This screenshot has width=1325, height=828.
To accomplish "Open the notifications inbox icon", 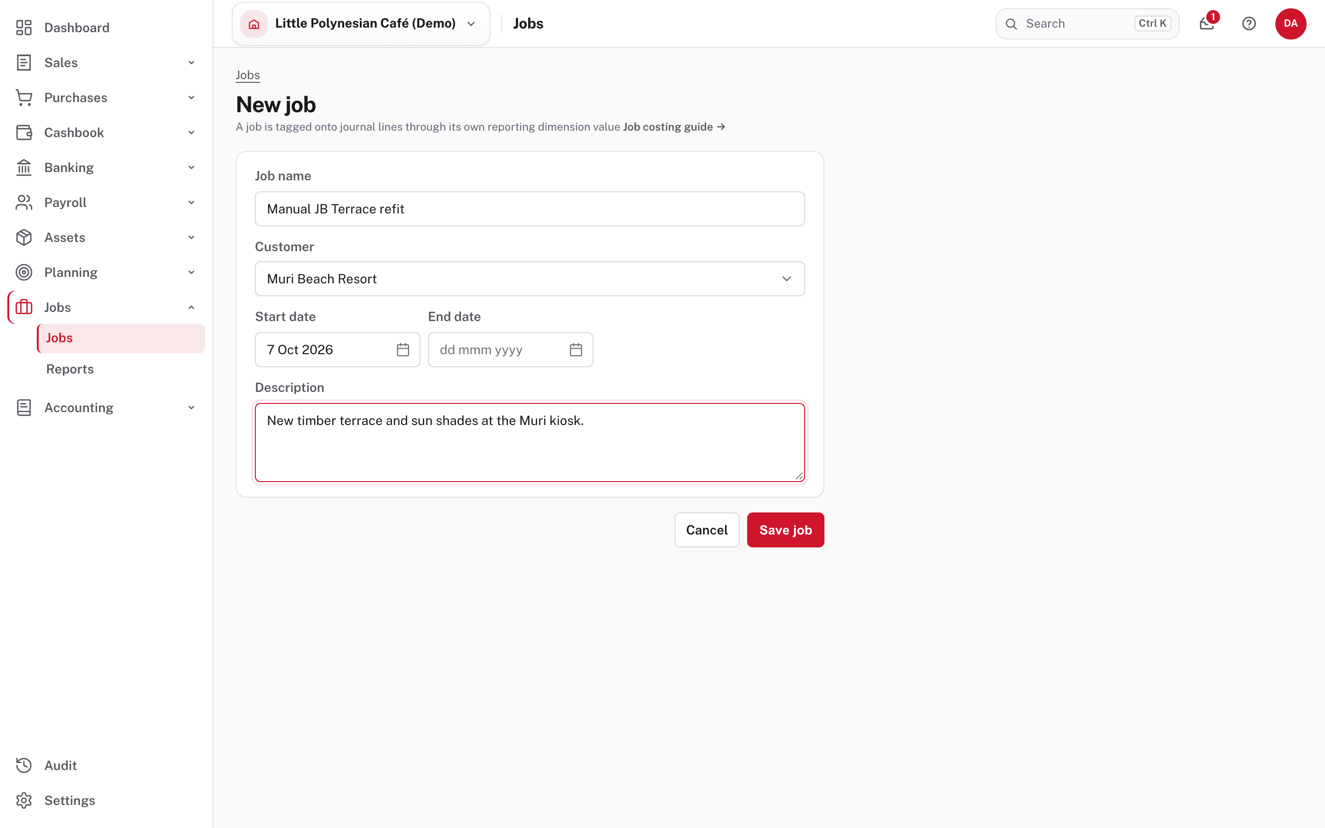I will [x=1207, y=23].
